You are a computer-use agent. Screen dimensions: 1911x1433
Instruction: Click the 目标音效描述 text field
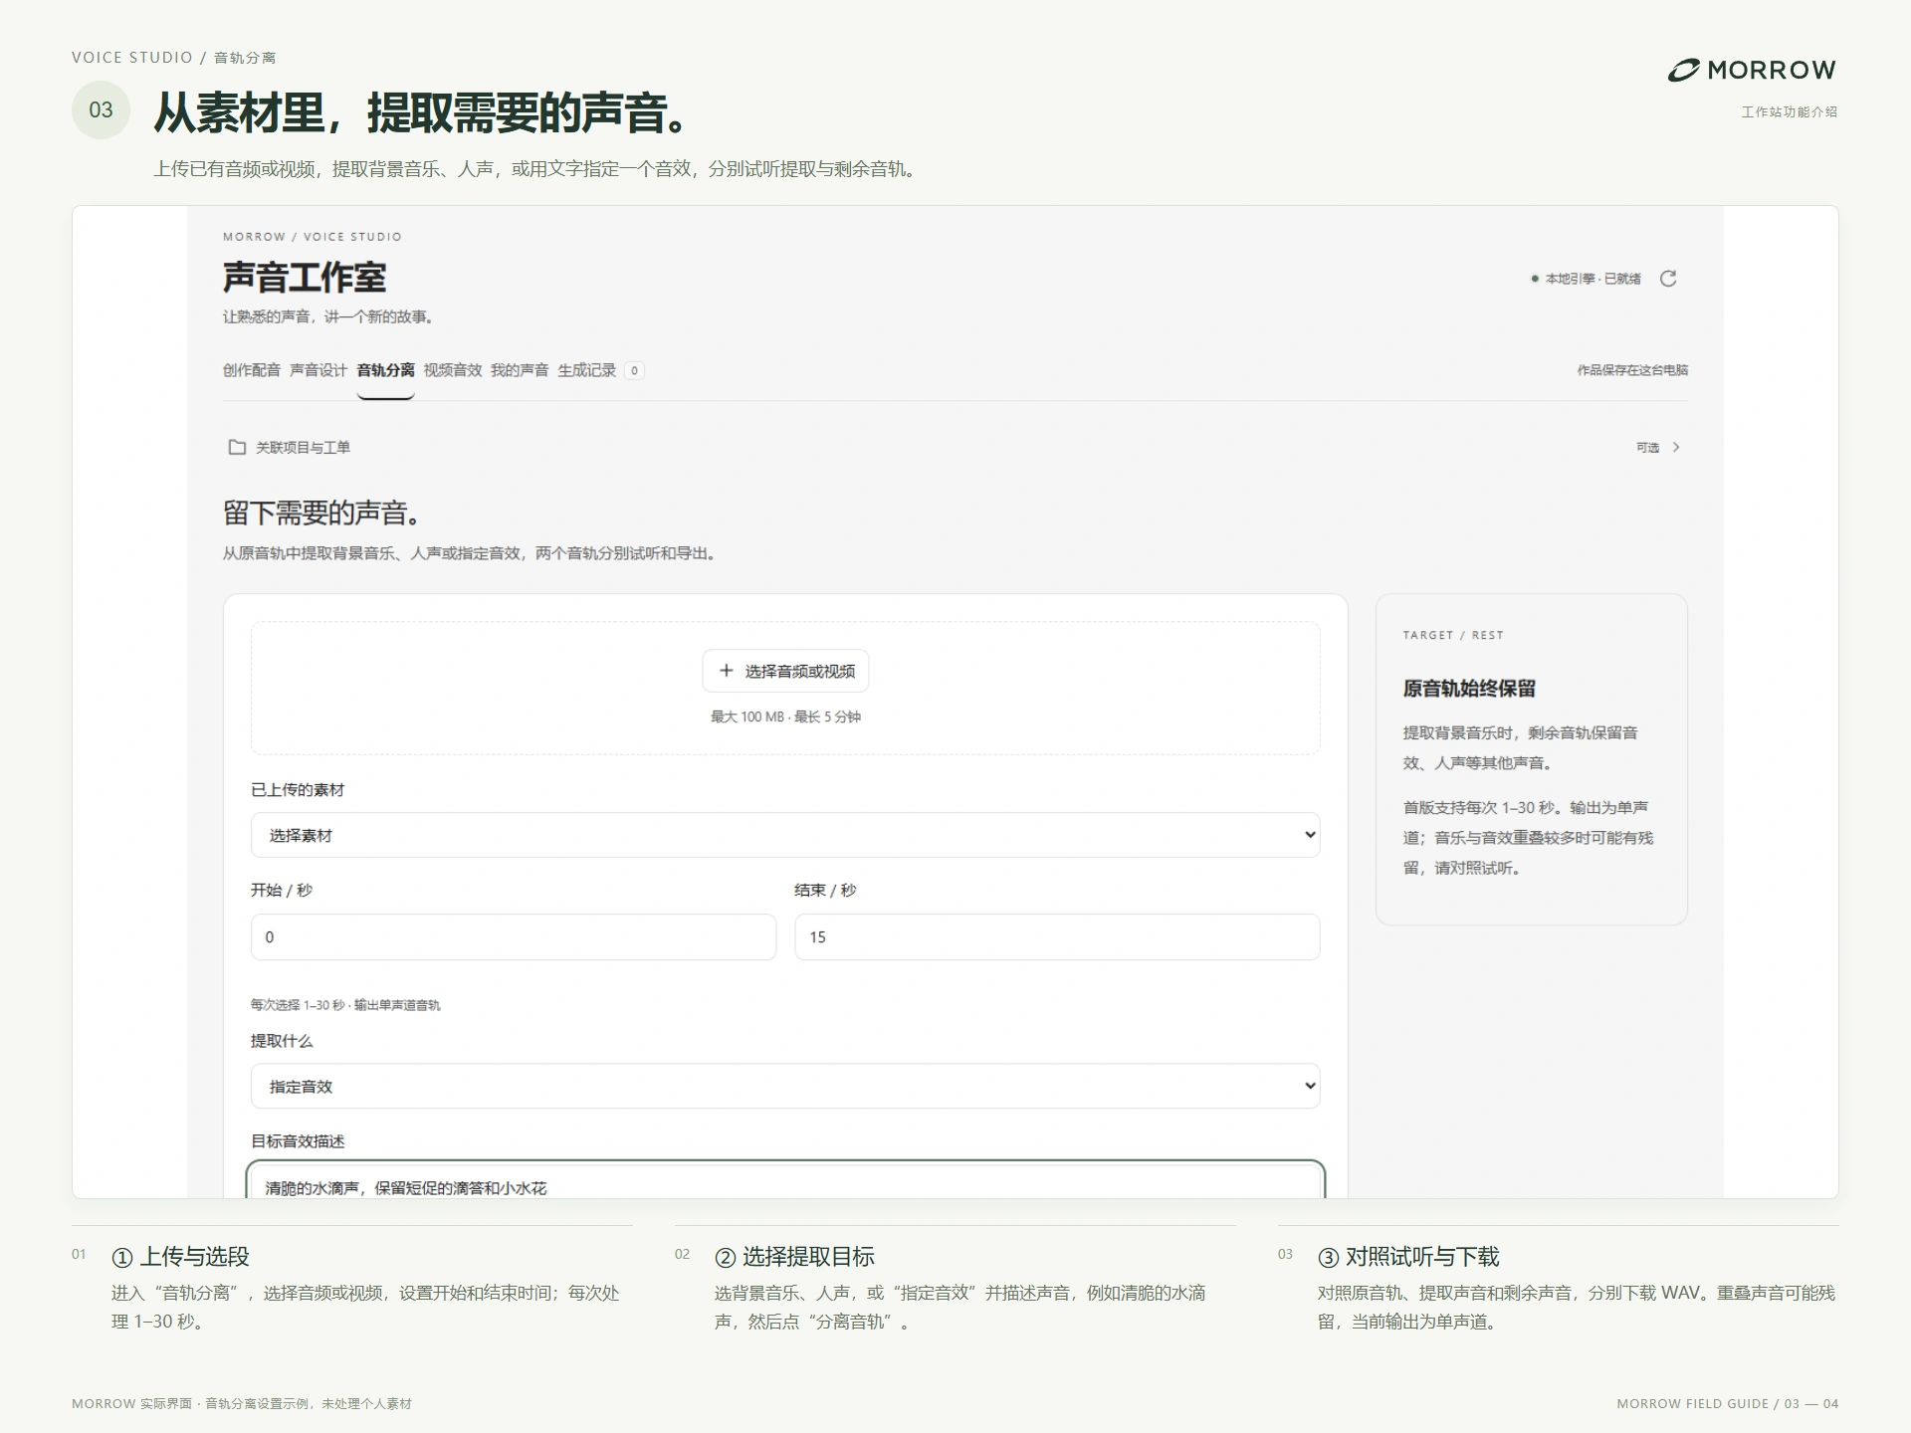coord(785,1180)
